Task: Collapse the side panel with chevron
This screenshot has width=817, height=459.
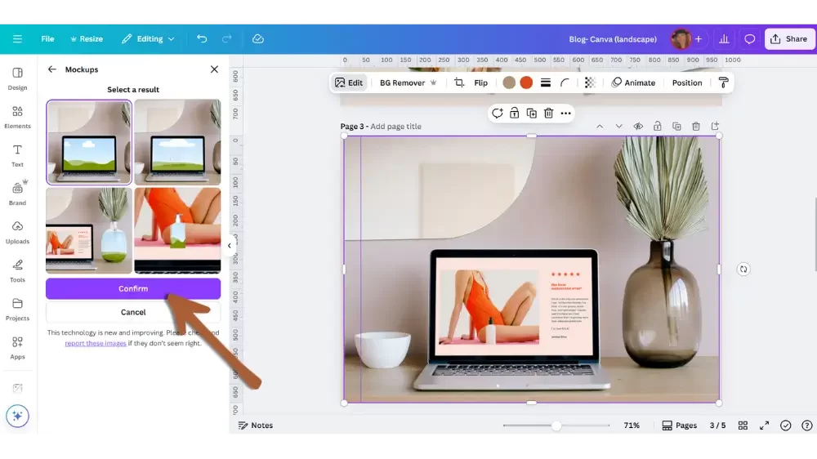Action: [x=230, y=245]
